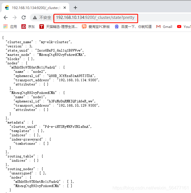This screenshot has width=191, height=193.
Task: View the not-secure warning icon
Action: point(35,17)
